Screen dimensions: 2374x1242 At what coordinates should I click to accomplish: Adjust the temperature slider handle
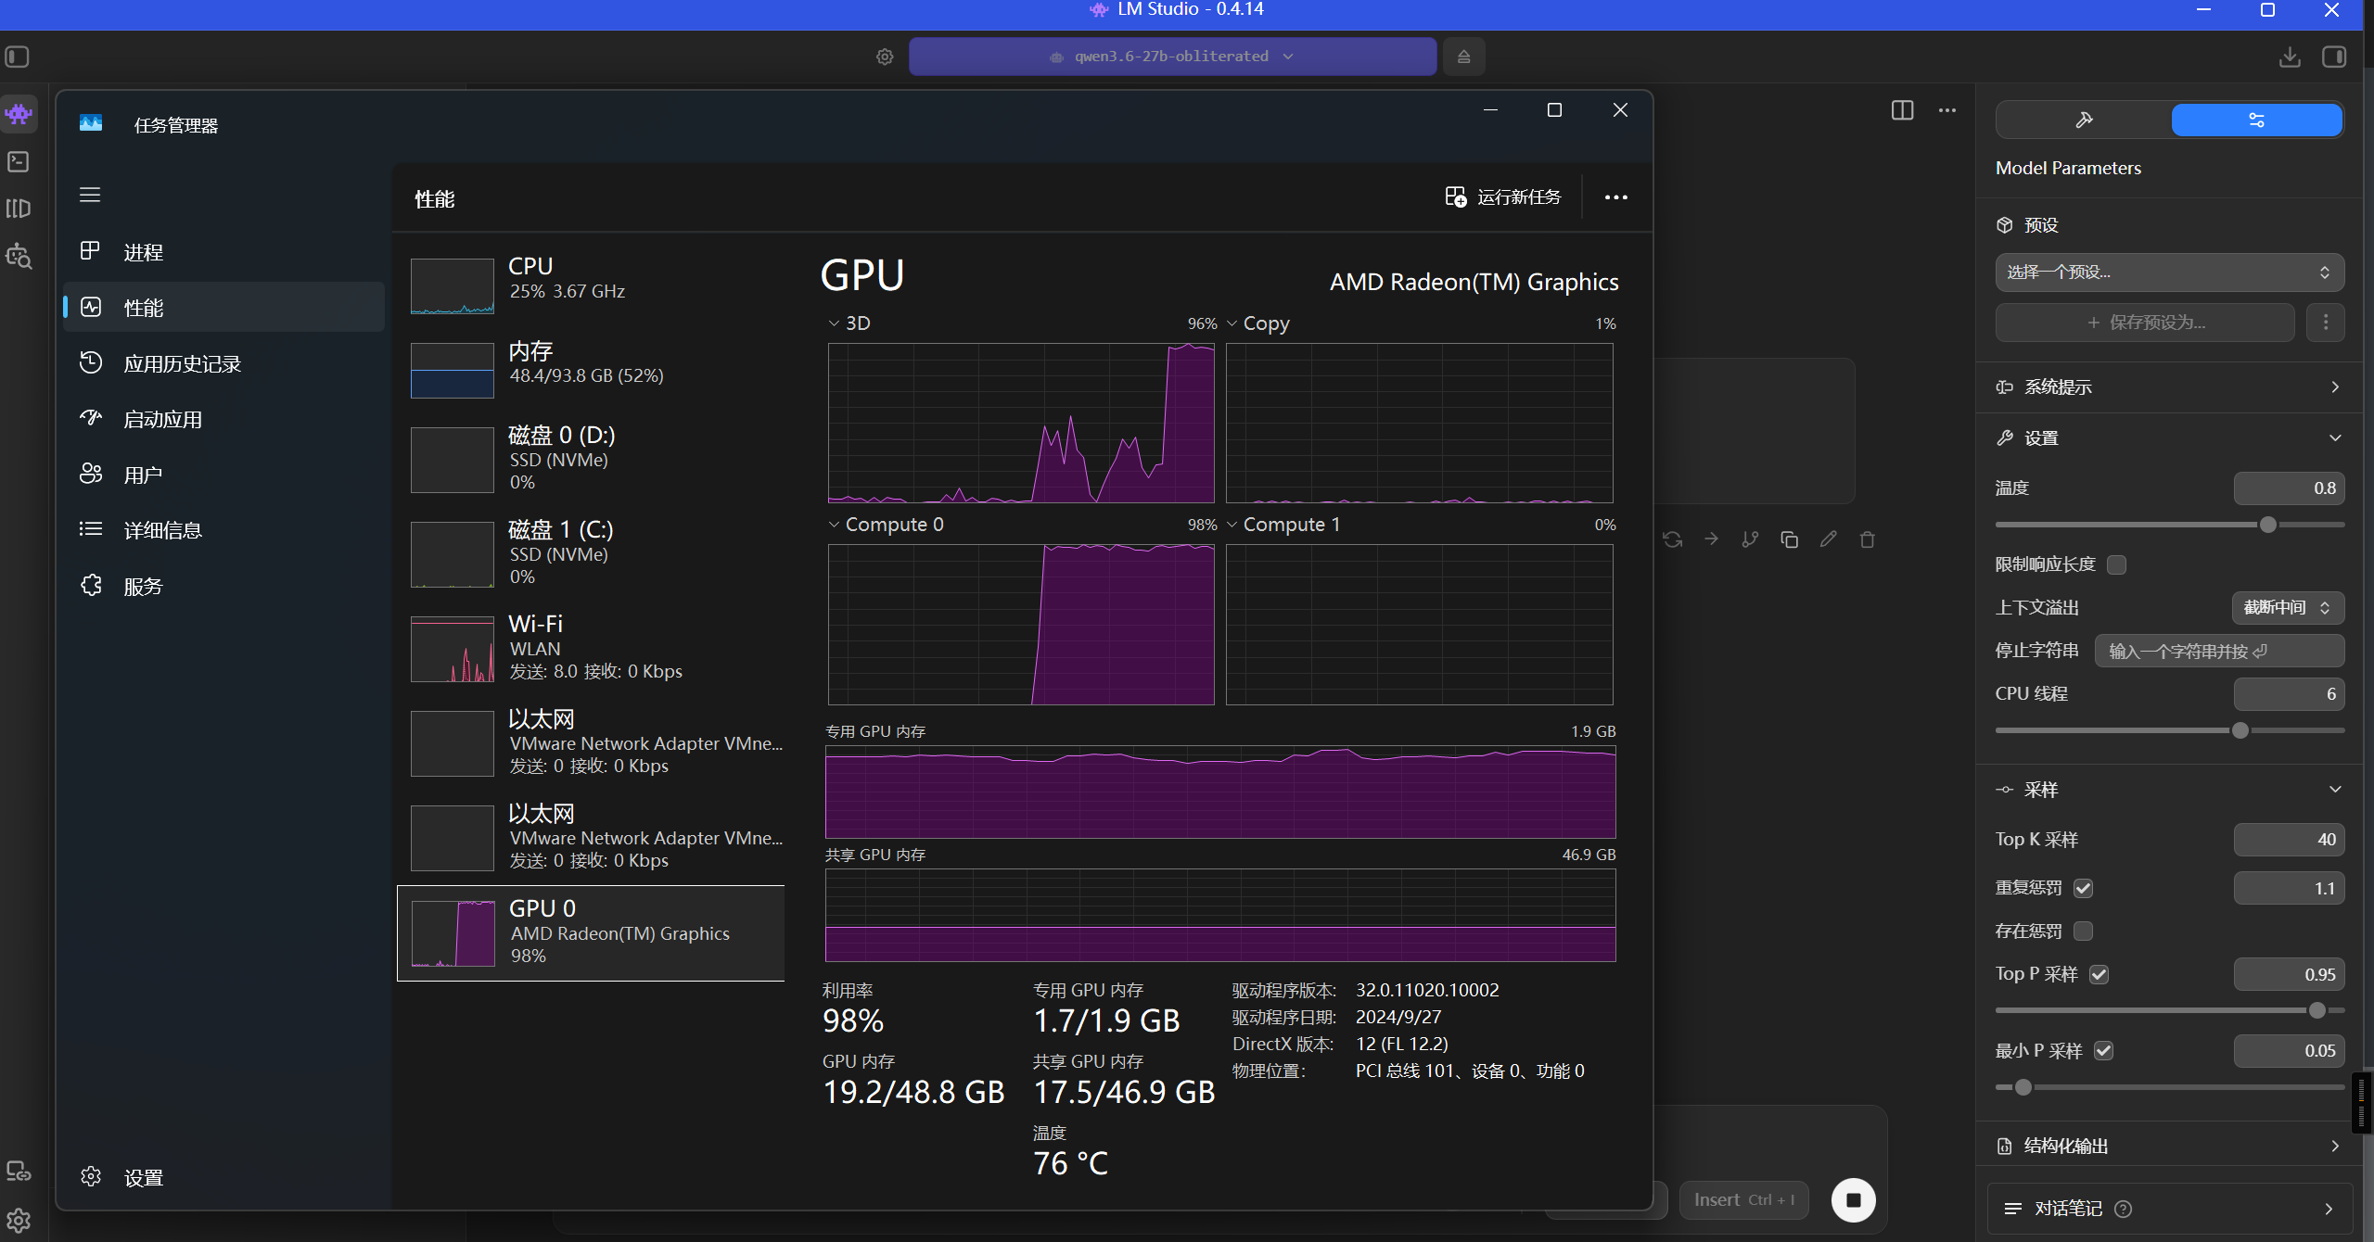[x=2268, y=525]
